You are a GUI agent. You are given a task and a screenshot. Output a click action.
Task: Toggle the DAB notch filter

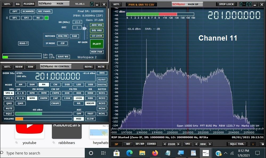coord(74,36)
